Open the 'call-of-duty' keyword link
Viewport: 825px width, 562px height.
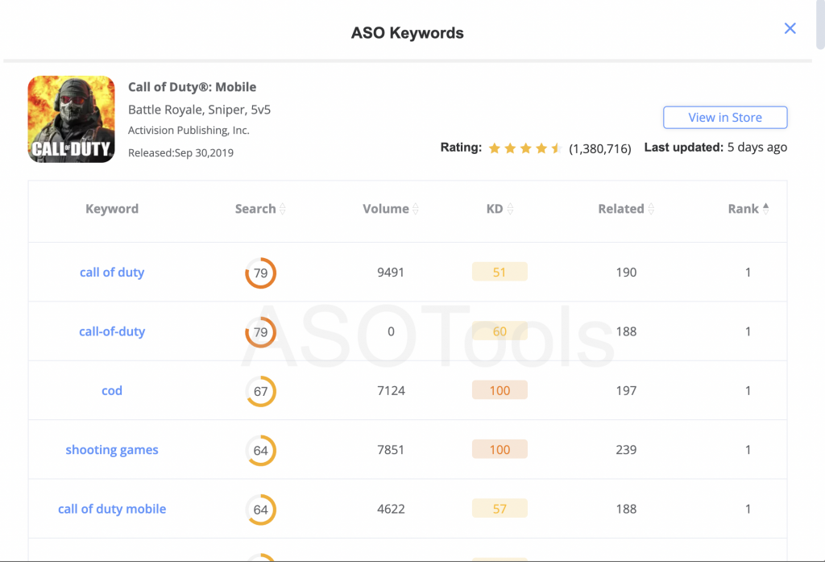coord(112,331)
